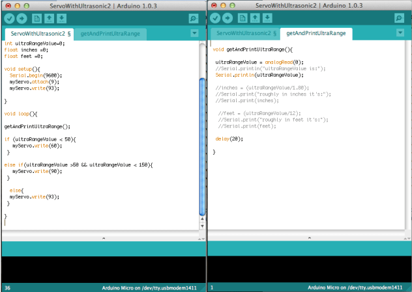This screenshot has height=292, width=412.
Task: Click console divider handle in left window
Action: (103, 238)
